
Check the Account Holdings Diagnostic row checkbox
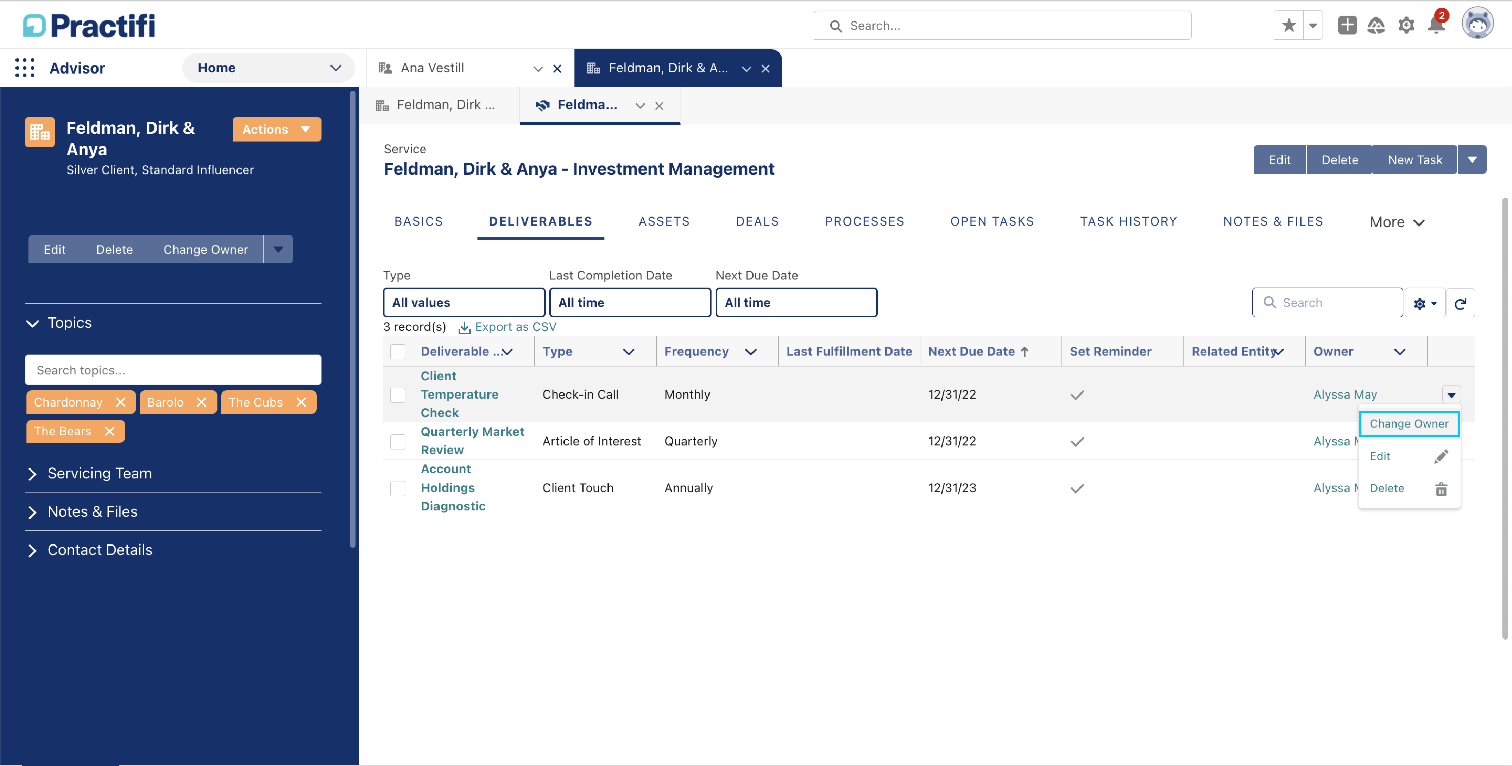(x=398, y=489)
